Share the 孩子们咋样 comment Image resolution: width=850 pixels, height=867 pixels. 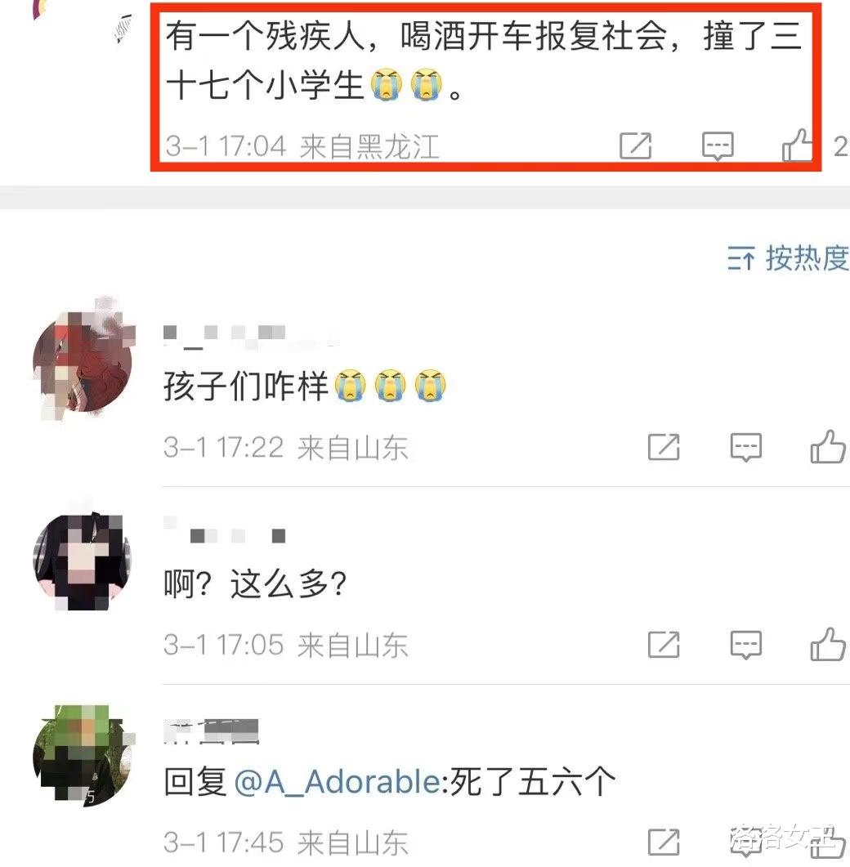[664, 447]
